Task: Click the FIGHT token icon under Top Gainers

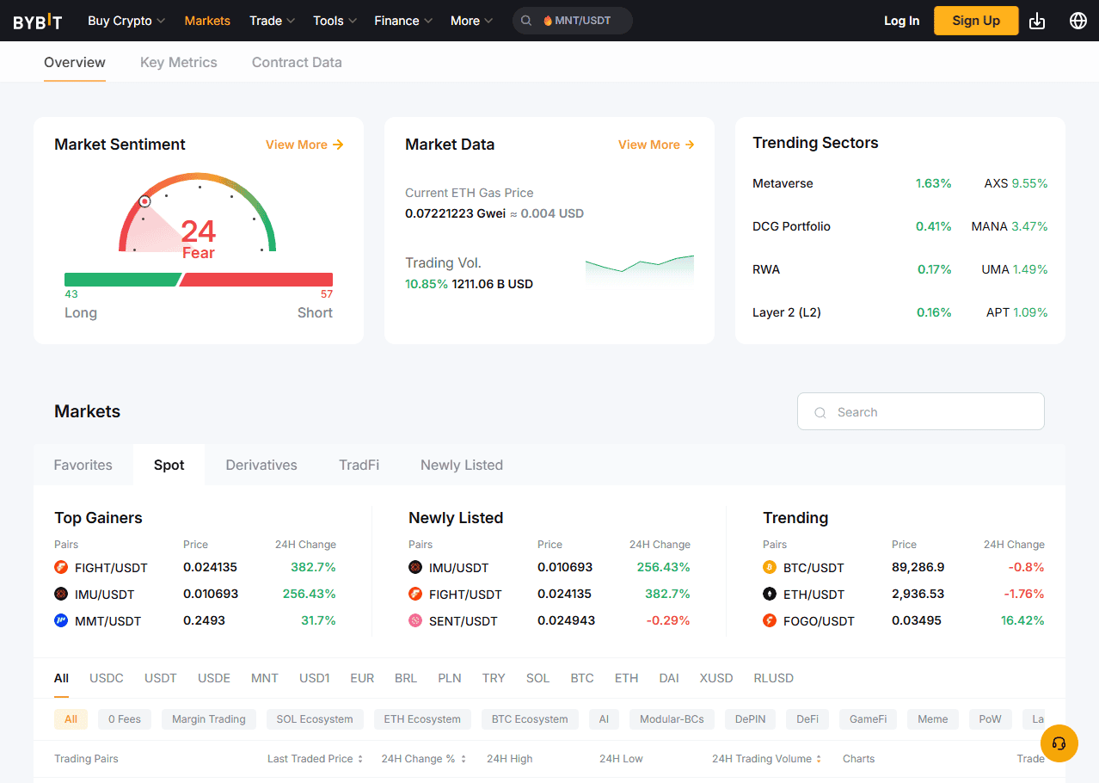Action: click(x=58, y=567)
